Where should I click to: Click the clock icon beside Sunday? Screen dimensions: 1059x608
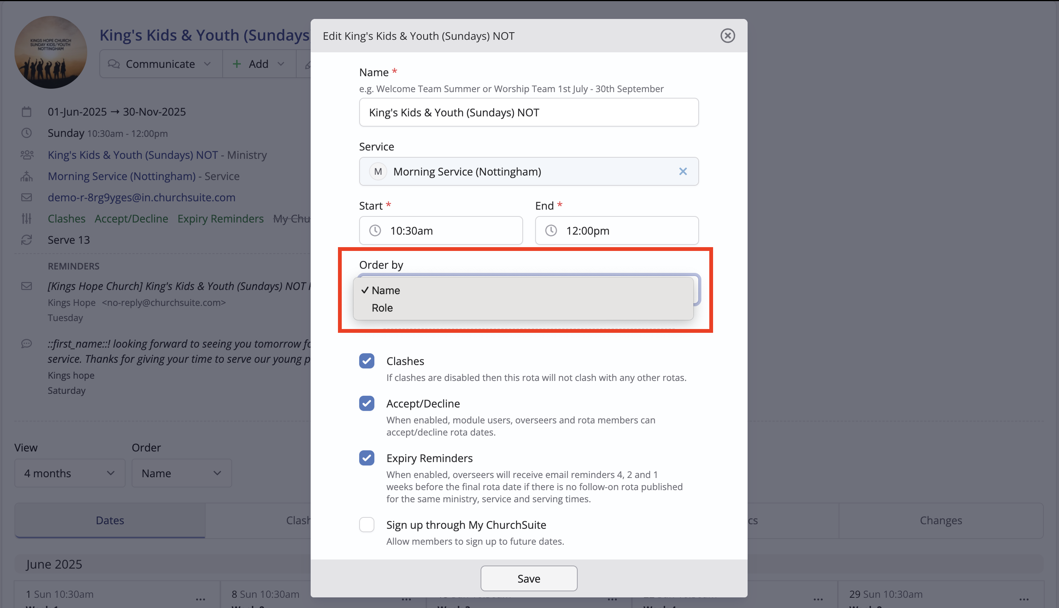[26, 133]
